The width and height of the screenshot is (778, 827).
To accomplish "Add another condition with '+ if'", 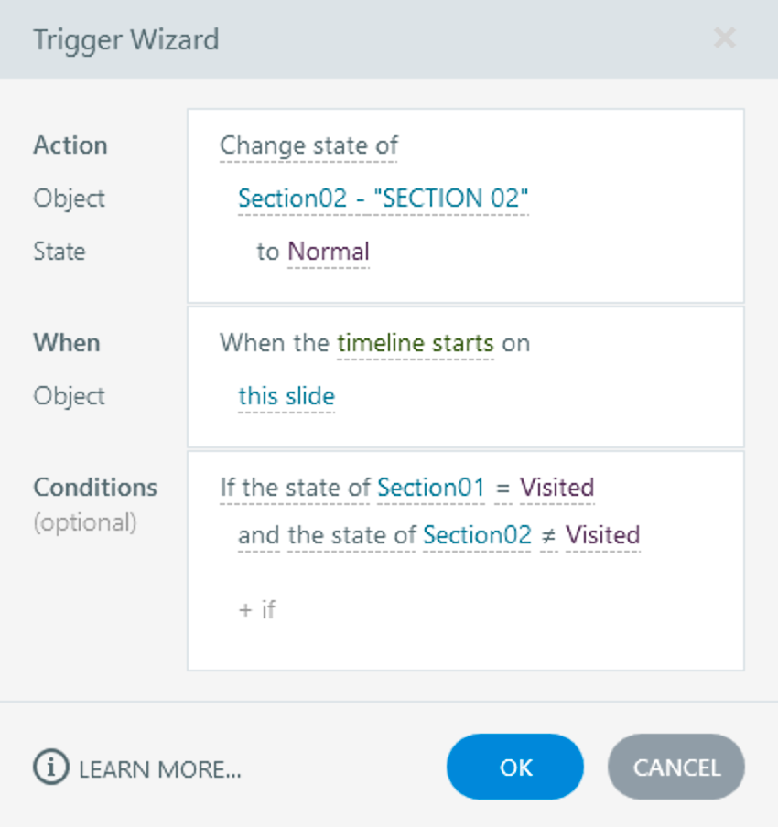I will click(257, 610).
